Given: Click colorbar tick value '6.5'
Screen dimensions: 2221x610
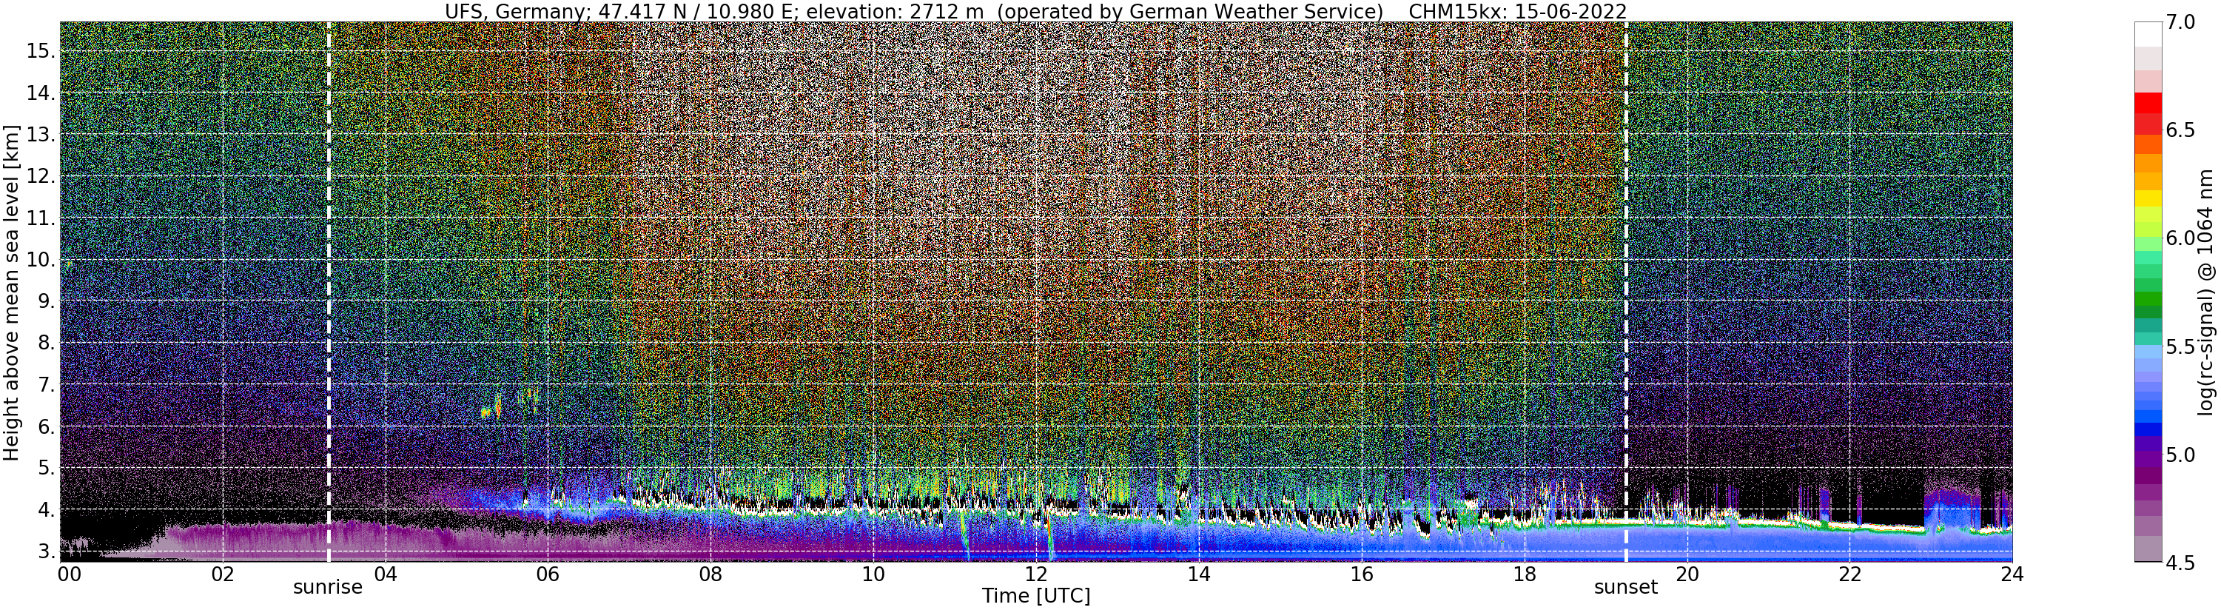Looking at the screenshot, I should point(2180,130).
